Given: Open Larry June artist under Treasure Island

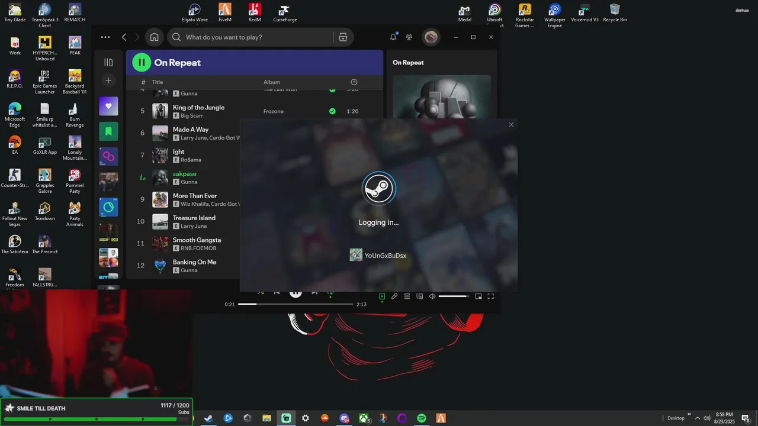Looking at the screenshot, I should pos(194,226).
